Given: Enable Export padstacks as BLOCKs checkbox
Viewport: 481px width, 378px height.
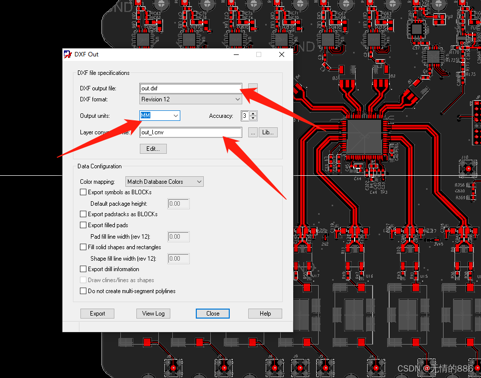Looking at the screenshot, I should pos(83,214).
